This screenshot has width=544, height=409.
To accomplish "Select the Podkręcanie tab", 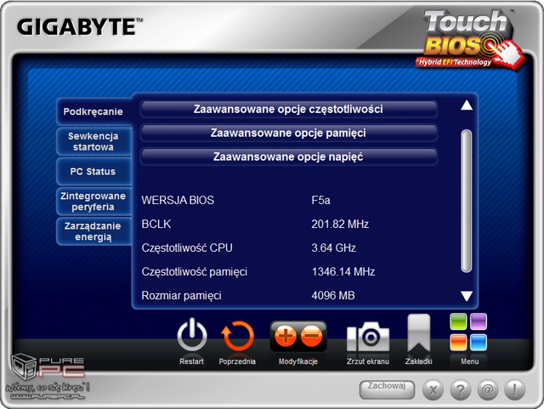I will tap(93, 111).
